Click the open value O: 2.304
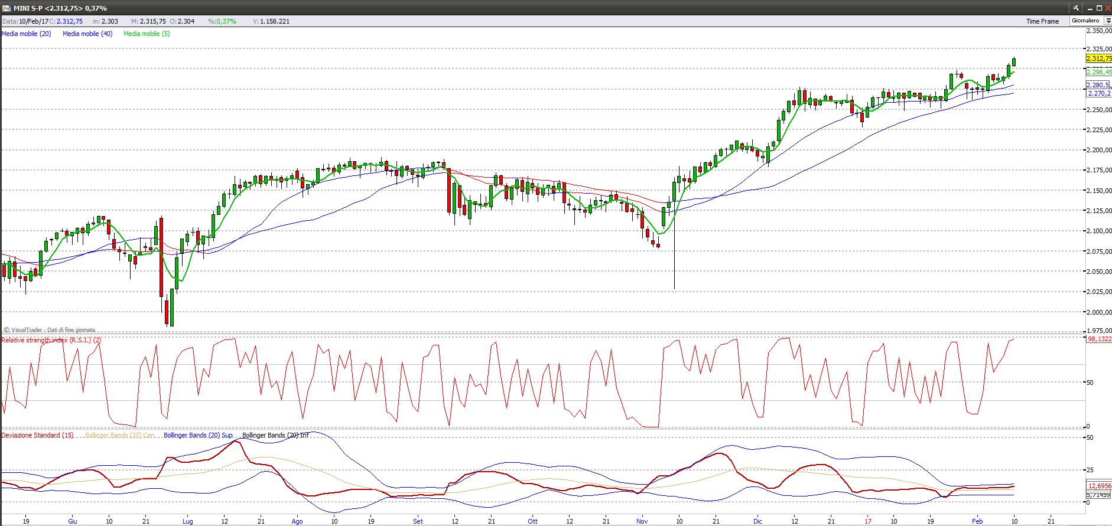 (x=182, y=21)
